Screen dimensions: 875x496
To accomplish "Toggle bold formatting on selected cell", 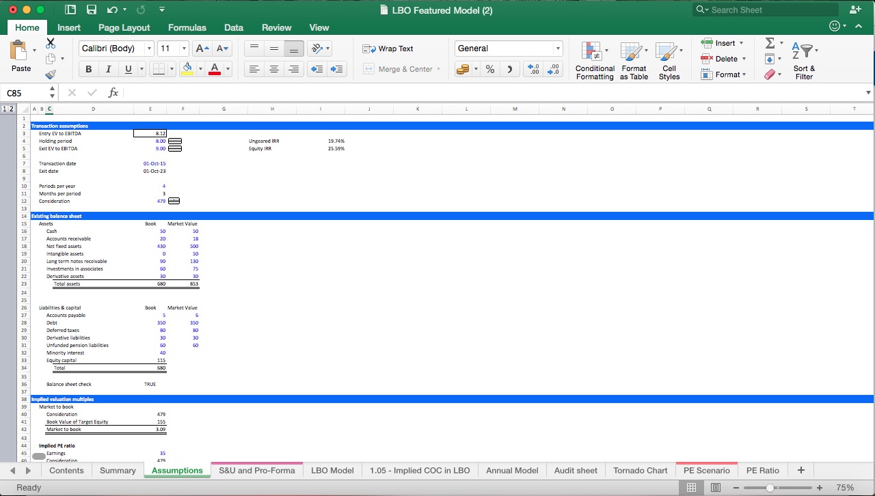I will click(x=88, y=68).
